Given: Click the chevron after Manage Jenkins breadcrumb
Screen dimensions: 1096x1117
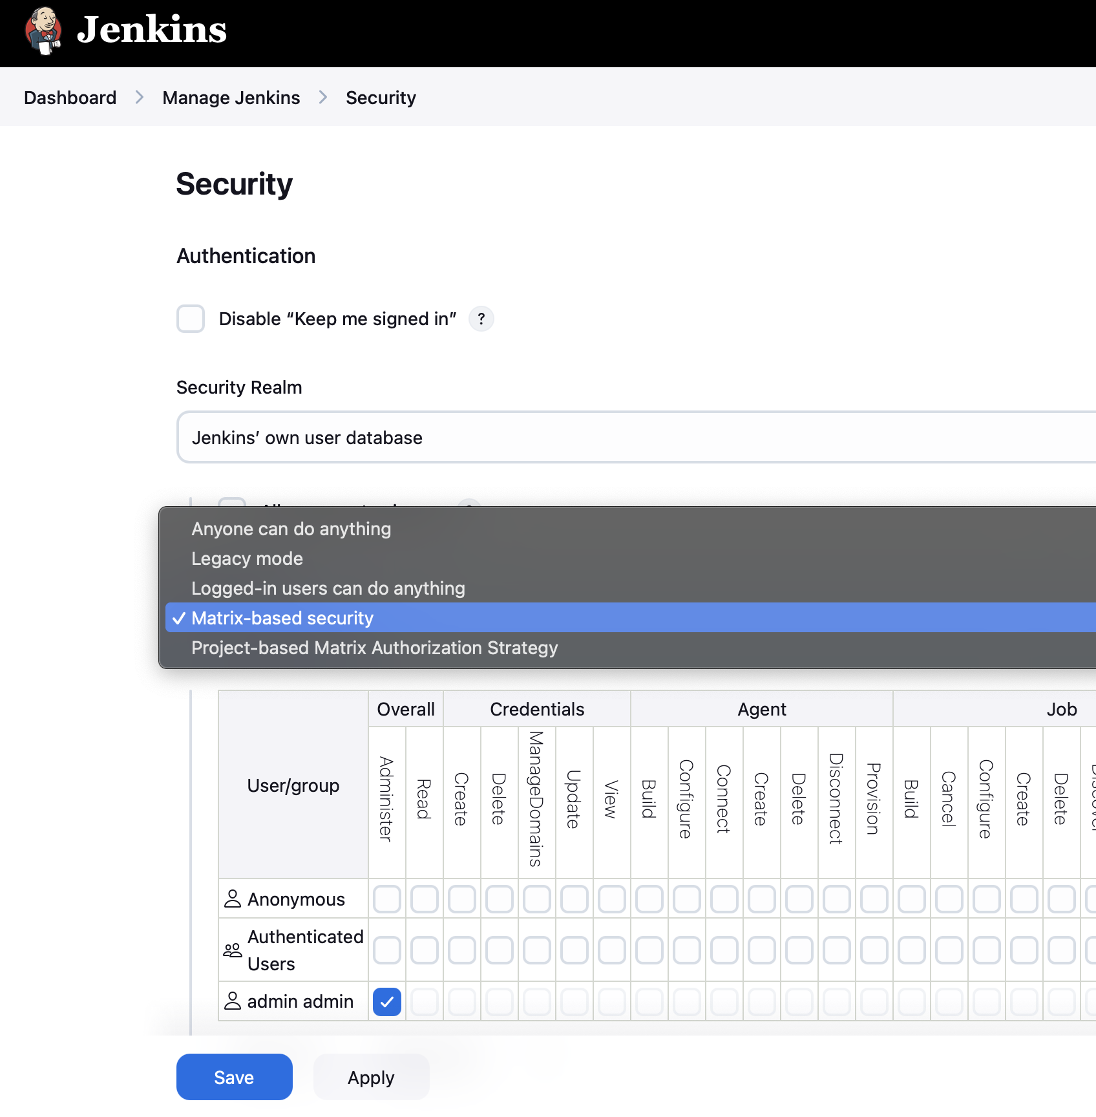Looking at the screenshot, I should pyautogui.click(x=323, y=98).
